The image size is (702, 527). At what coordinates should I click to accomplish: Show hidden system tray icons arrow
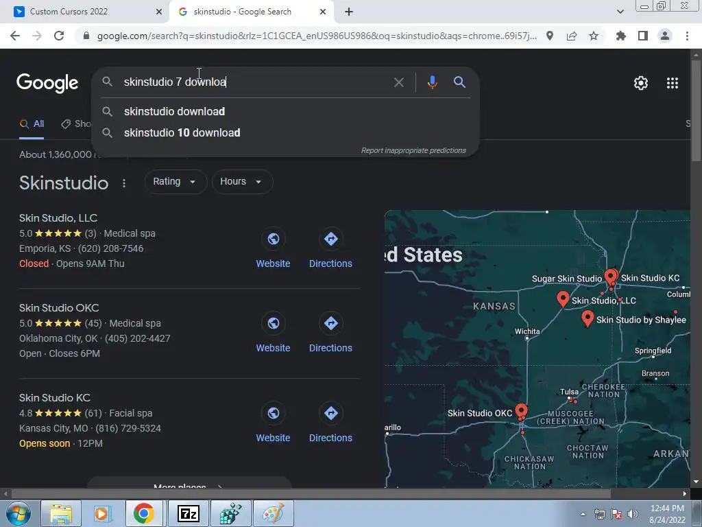583,515
